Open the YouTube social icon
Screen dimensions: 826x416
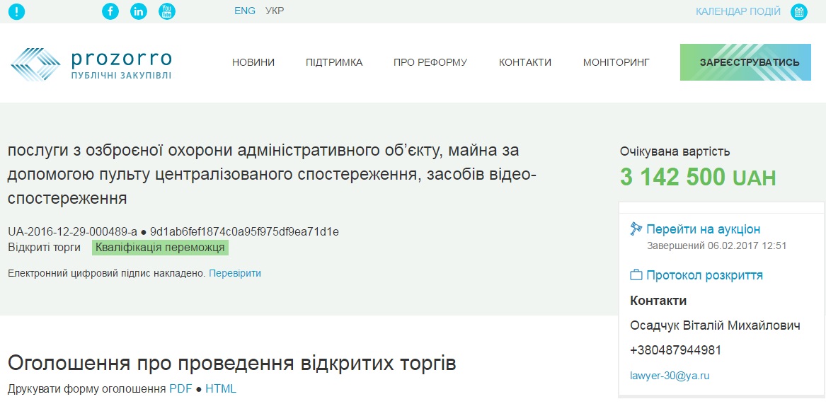pyautogui.click(x=167, y=11)
